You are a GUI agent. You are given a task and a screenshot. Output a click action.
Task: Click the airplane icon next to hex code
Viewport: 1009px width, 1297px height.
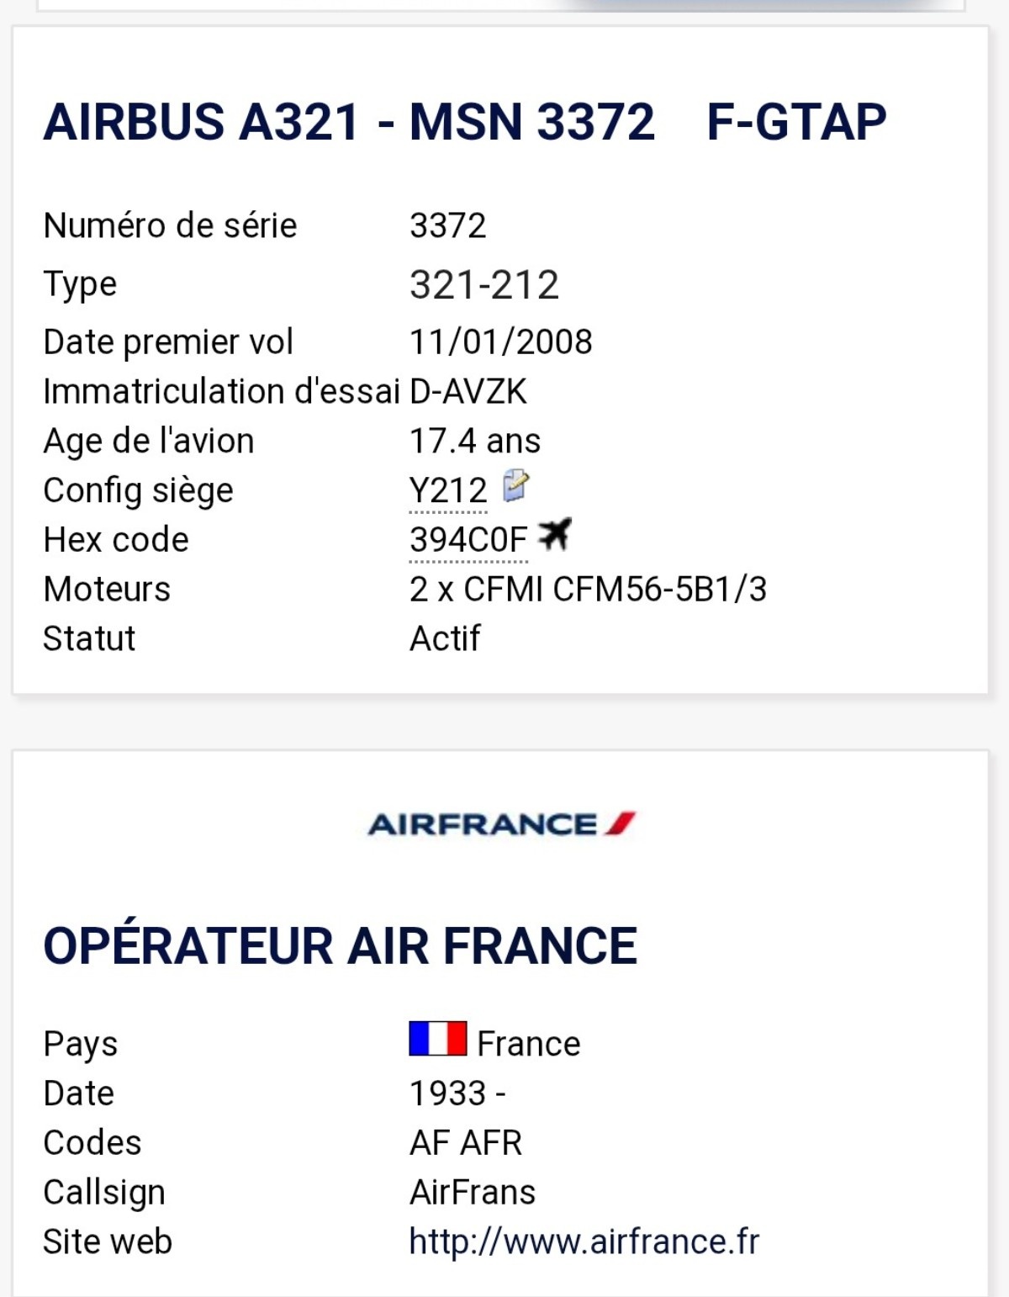click(x=555, y=535)
